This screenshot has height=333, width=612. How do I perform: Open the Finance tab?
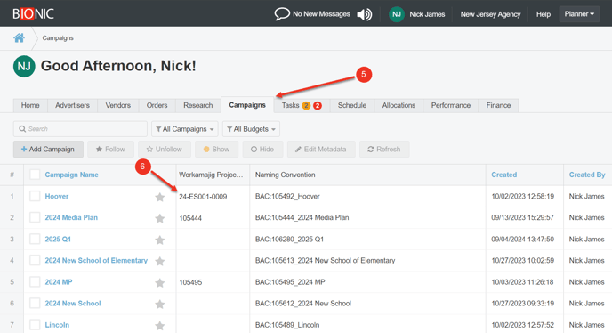click(x=498, y=105)
